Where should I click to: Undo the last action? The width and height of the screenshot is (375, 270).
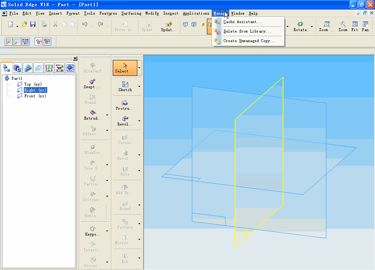click(x=85, y=24)
